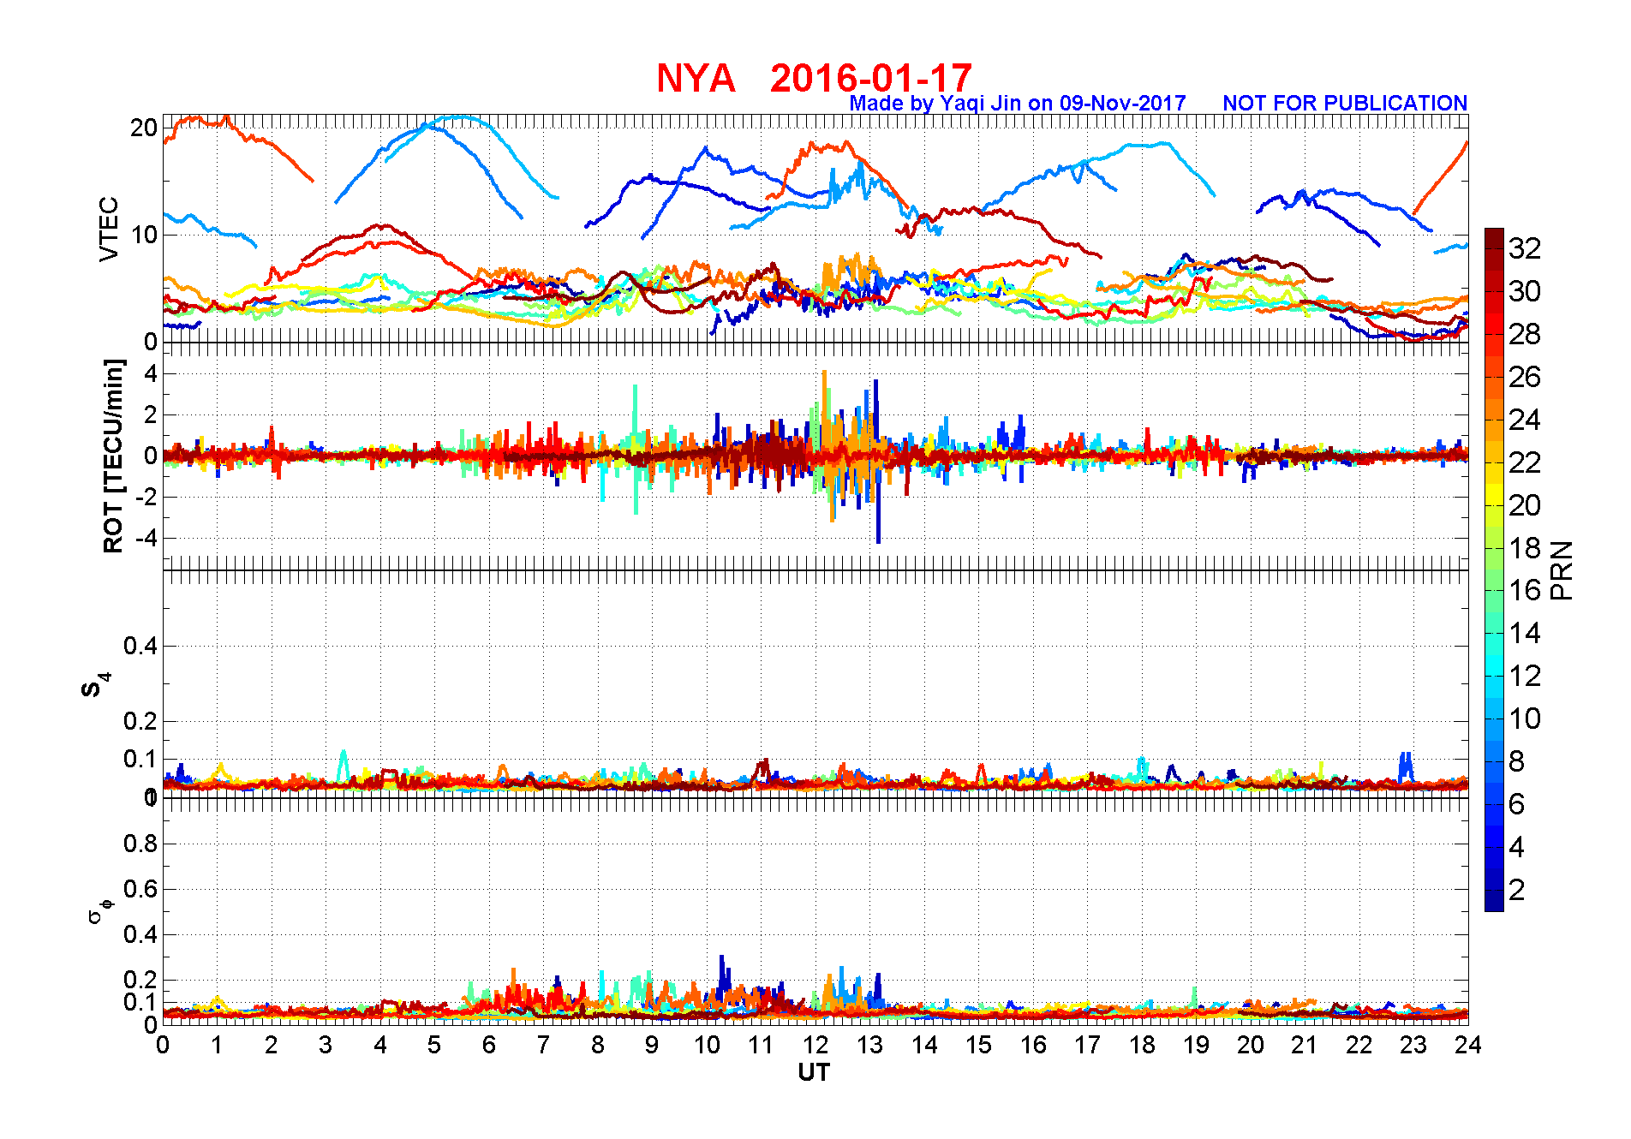Click the ROT axis tick "-4"
1631x1139 pixels.
[146, 539]
